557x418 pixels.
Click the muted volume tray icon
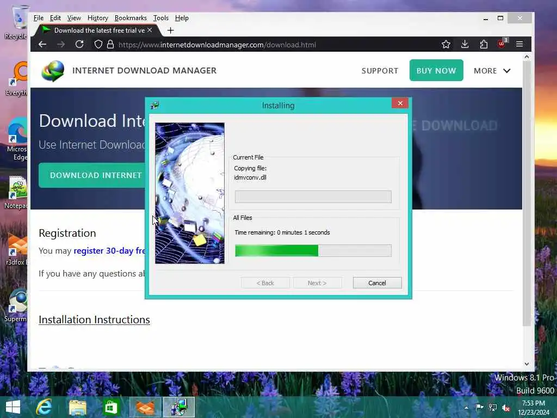point(506,407)
